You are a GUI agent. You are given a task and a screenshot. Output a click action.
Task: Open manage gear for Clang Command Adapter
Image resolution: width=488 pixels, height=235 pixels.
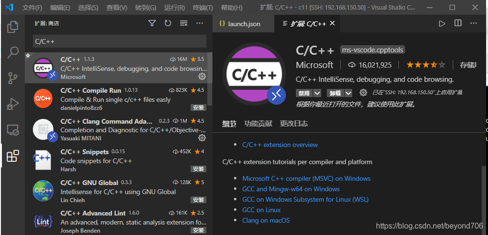point(202,137)
